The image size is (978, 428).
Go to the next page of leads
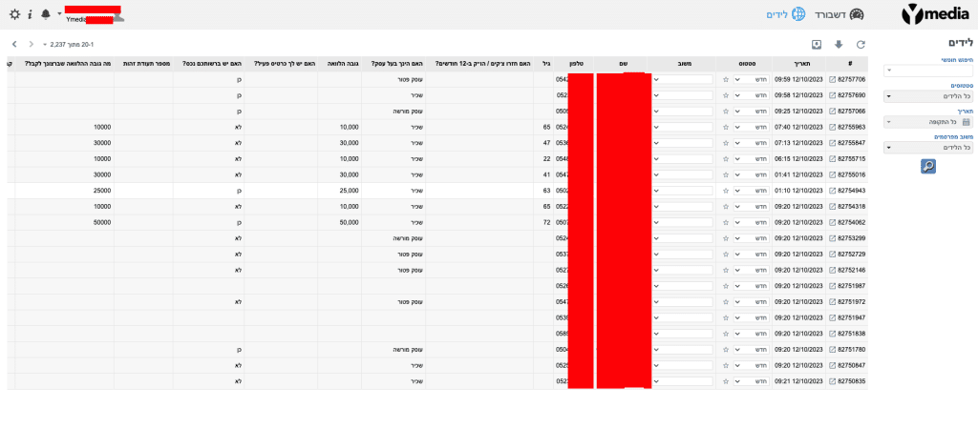[14, 44]
